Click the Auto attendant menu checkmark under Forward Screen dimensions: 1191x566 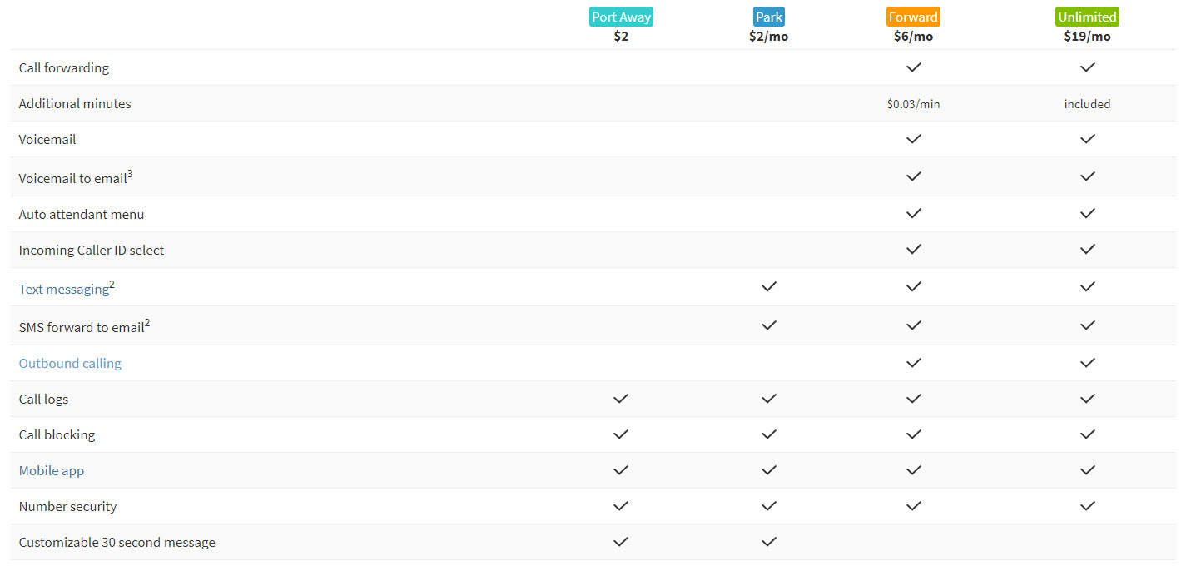pos(913,213)
